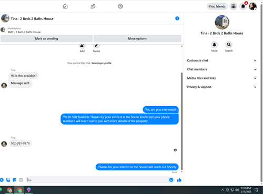Choose a sticker icon in composer
Image resolution: width=263 pixels, height=194 pixels.
(x=14, y=180)
